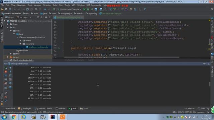The width and height of the screenshot is (214, 120).
Task: Close the Run tab with red X
Action: click(x=6, y=97)
